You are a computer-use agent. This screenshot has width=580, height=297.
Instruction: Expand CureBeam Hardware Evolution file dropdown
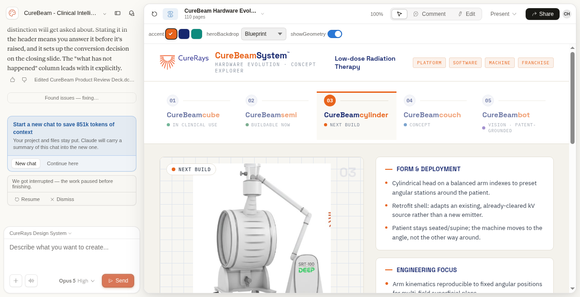tap(262, 14)
